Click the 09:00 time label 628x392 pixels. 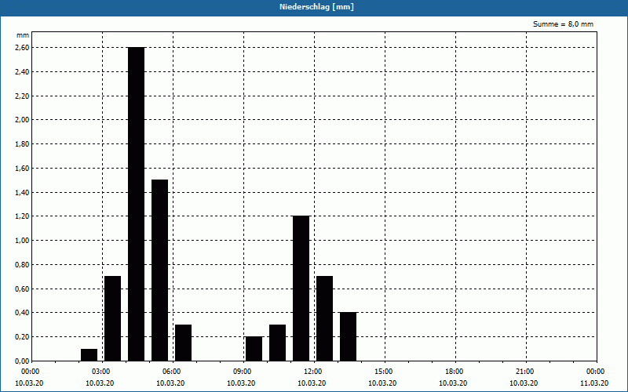click(243, 372)
